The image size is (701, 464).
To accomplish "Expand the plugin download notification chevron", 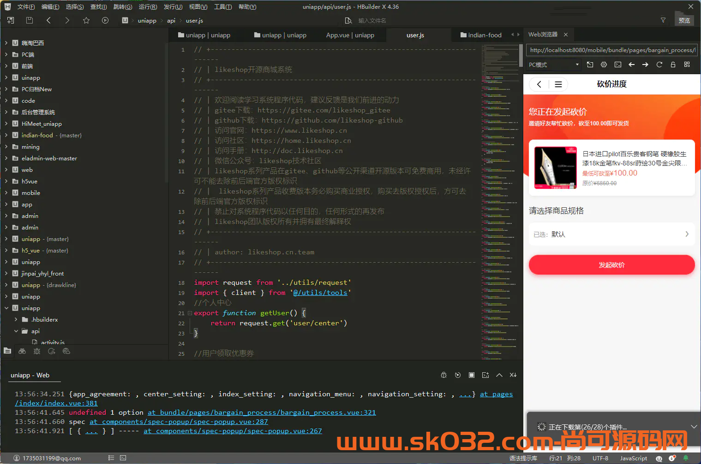I will tap(694, 427).
